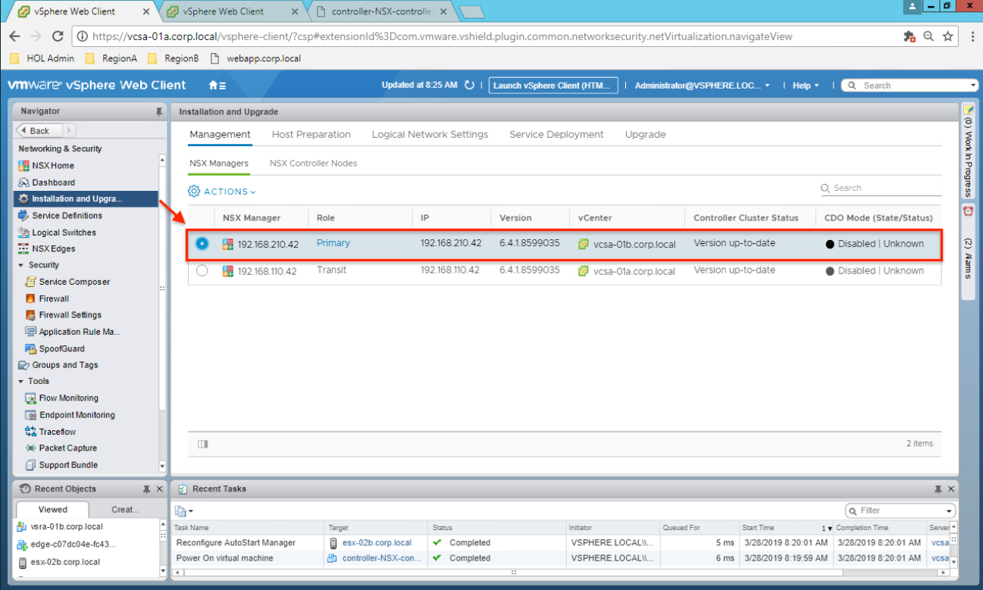
Task: Open Endpoint Monitoring
Action: (x=77, y=415)
